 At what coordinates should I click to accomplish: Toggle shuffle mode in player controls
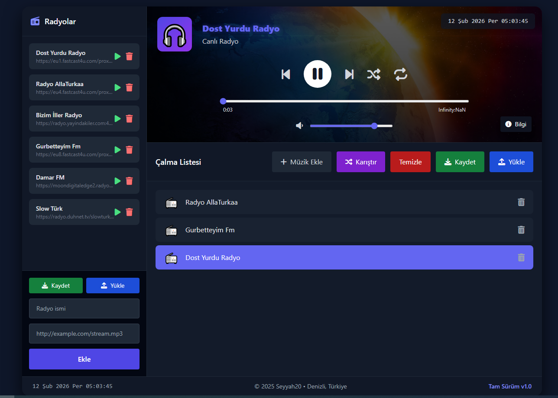373,74
